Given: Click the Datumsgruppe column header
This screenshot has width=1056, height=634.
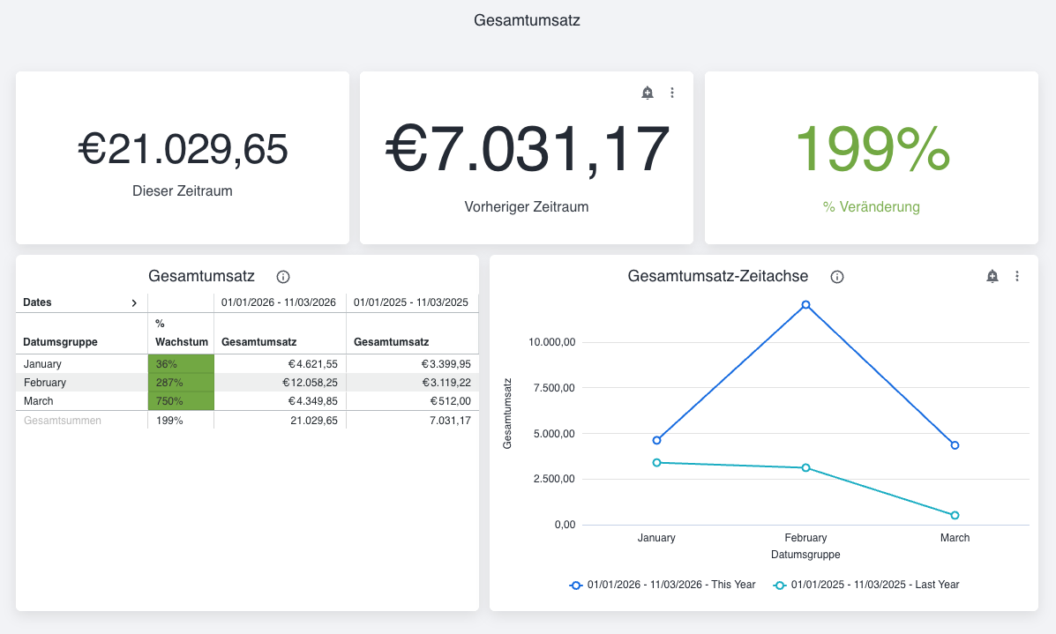Looking at the screenshot, I should pyautogui.click(x=60, y=341).
